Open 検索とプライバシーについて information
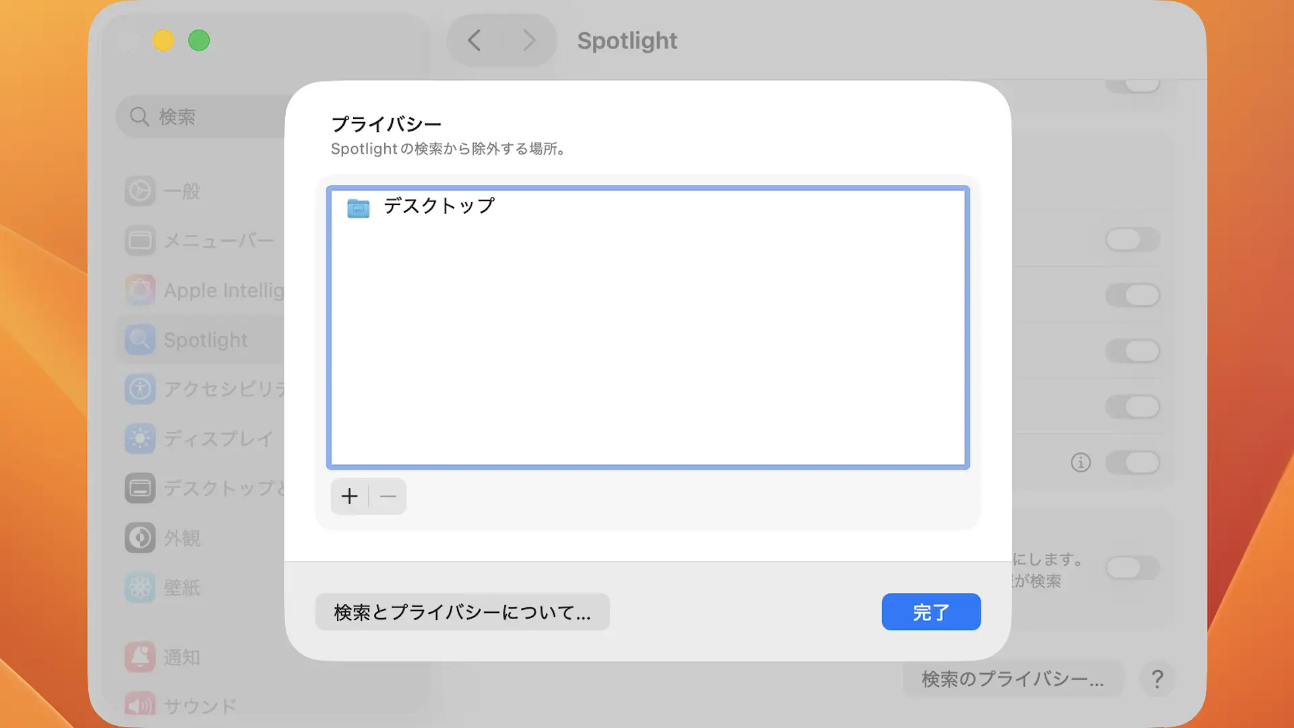Screen dimensions: 1294x728 462,612
